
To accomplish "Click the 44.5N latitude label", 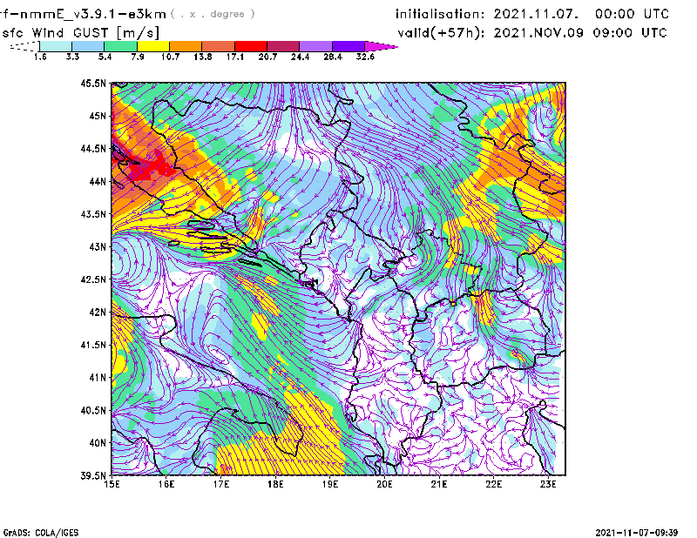I will click(x=93, y=148).
